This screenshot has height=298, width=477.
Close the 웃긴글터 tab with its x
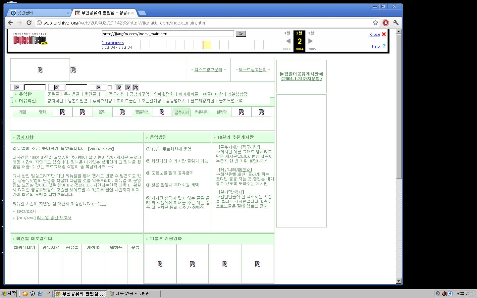[68, 13]
